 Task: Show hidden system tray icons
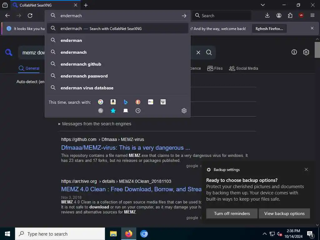[x=264, y=234]
